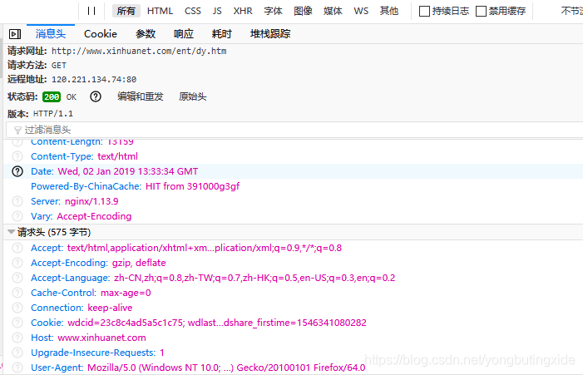Image resolution: width=583 pixels, height=375 pixels.
Task: Filter requests by 其他
Action: 389,11
